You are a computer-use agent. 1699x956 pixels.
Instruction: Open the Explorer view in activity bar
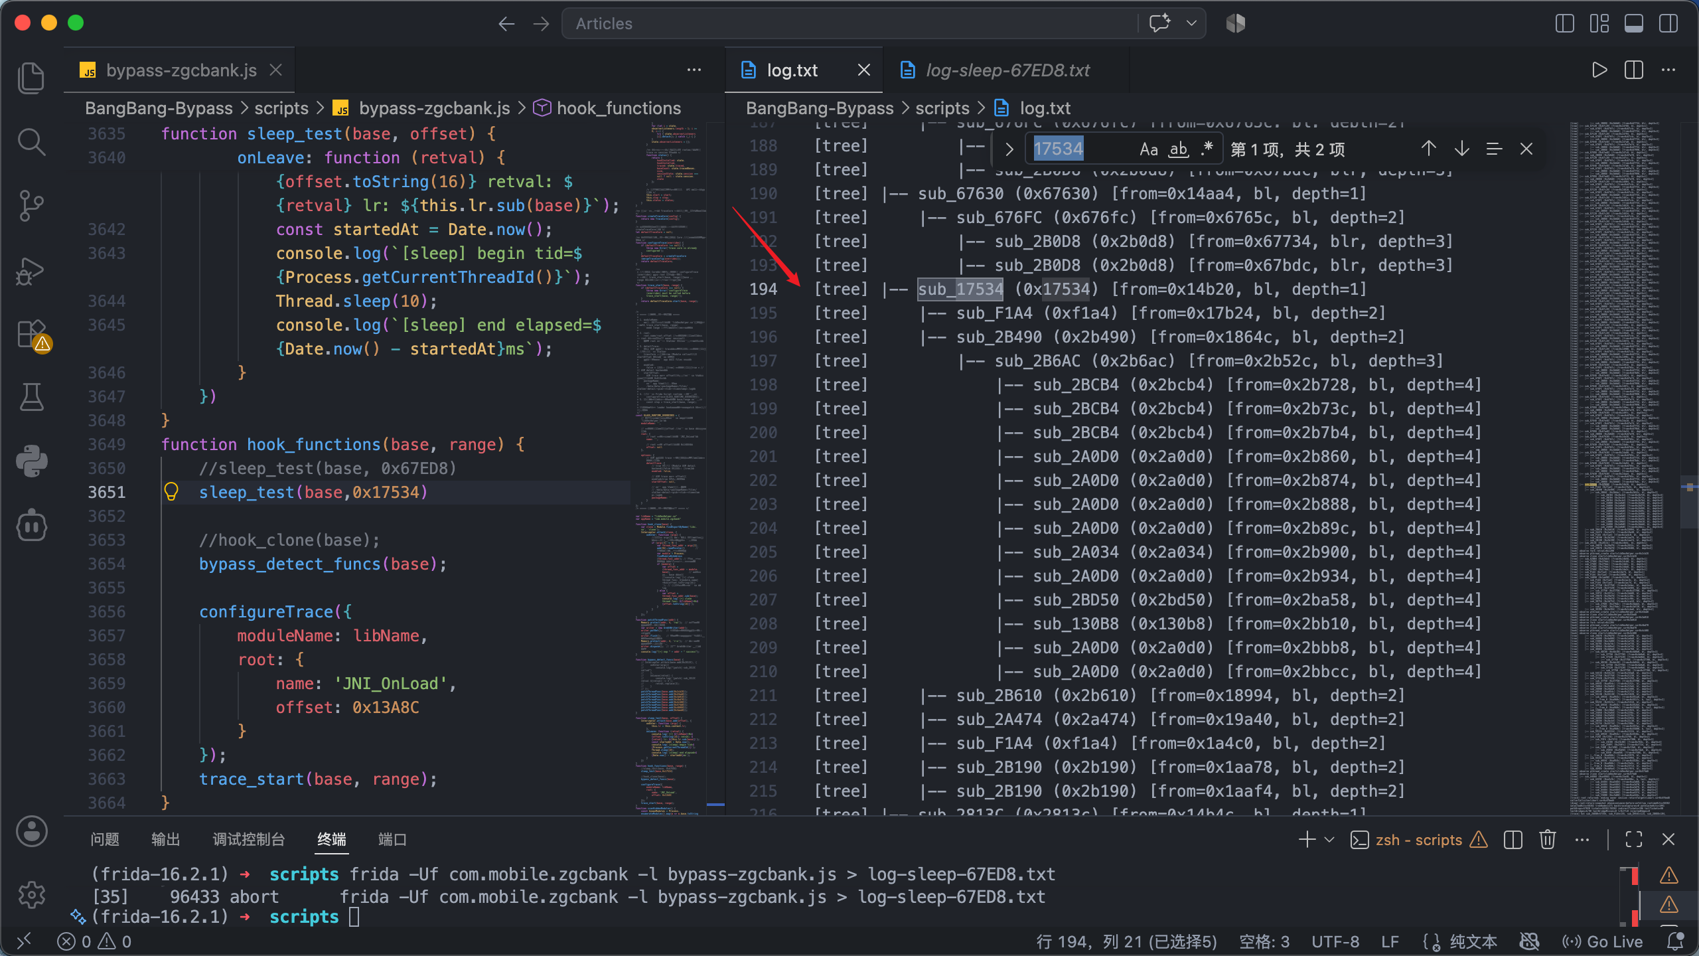[x=31, y=78]
